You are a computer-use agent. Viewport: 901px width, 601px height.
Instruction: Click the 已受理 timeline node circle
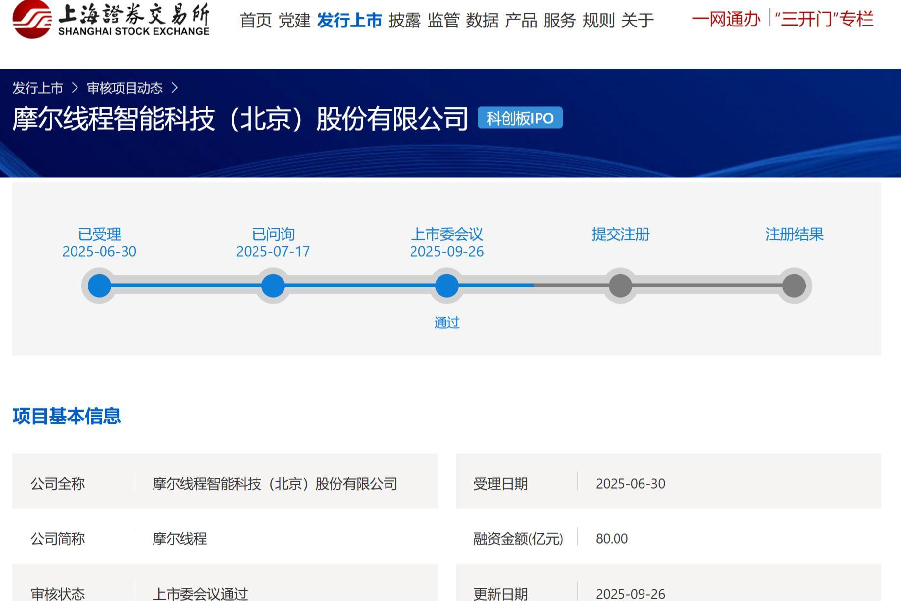[x=100, y=286]
